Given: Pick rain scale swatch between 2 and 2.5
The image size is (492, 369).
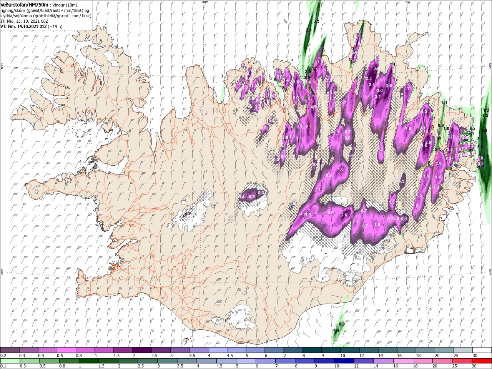Looking at the screenshot, I should coord(128,361).
